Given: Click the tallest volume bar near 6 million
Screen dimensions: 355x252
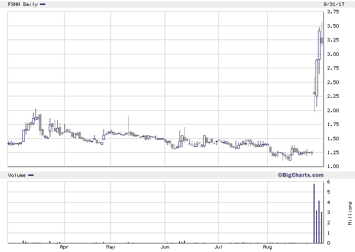Looking at the screenshot, I should (314, 213).
